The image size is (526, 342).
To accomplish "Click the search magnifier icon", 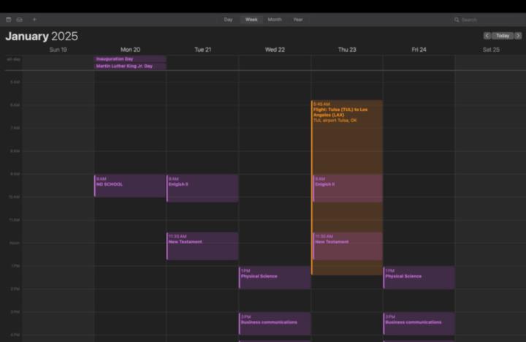I will point(457,20).
